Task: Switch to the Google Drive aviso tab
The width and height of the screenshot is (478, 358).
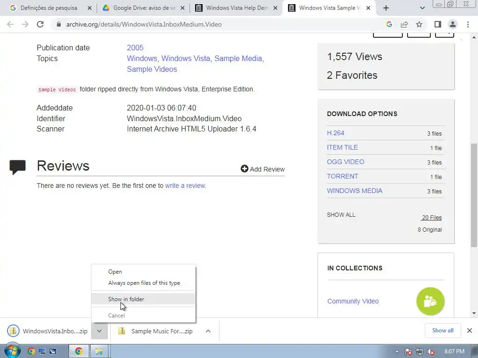Action: 143,8
